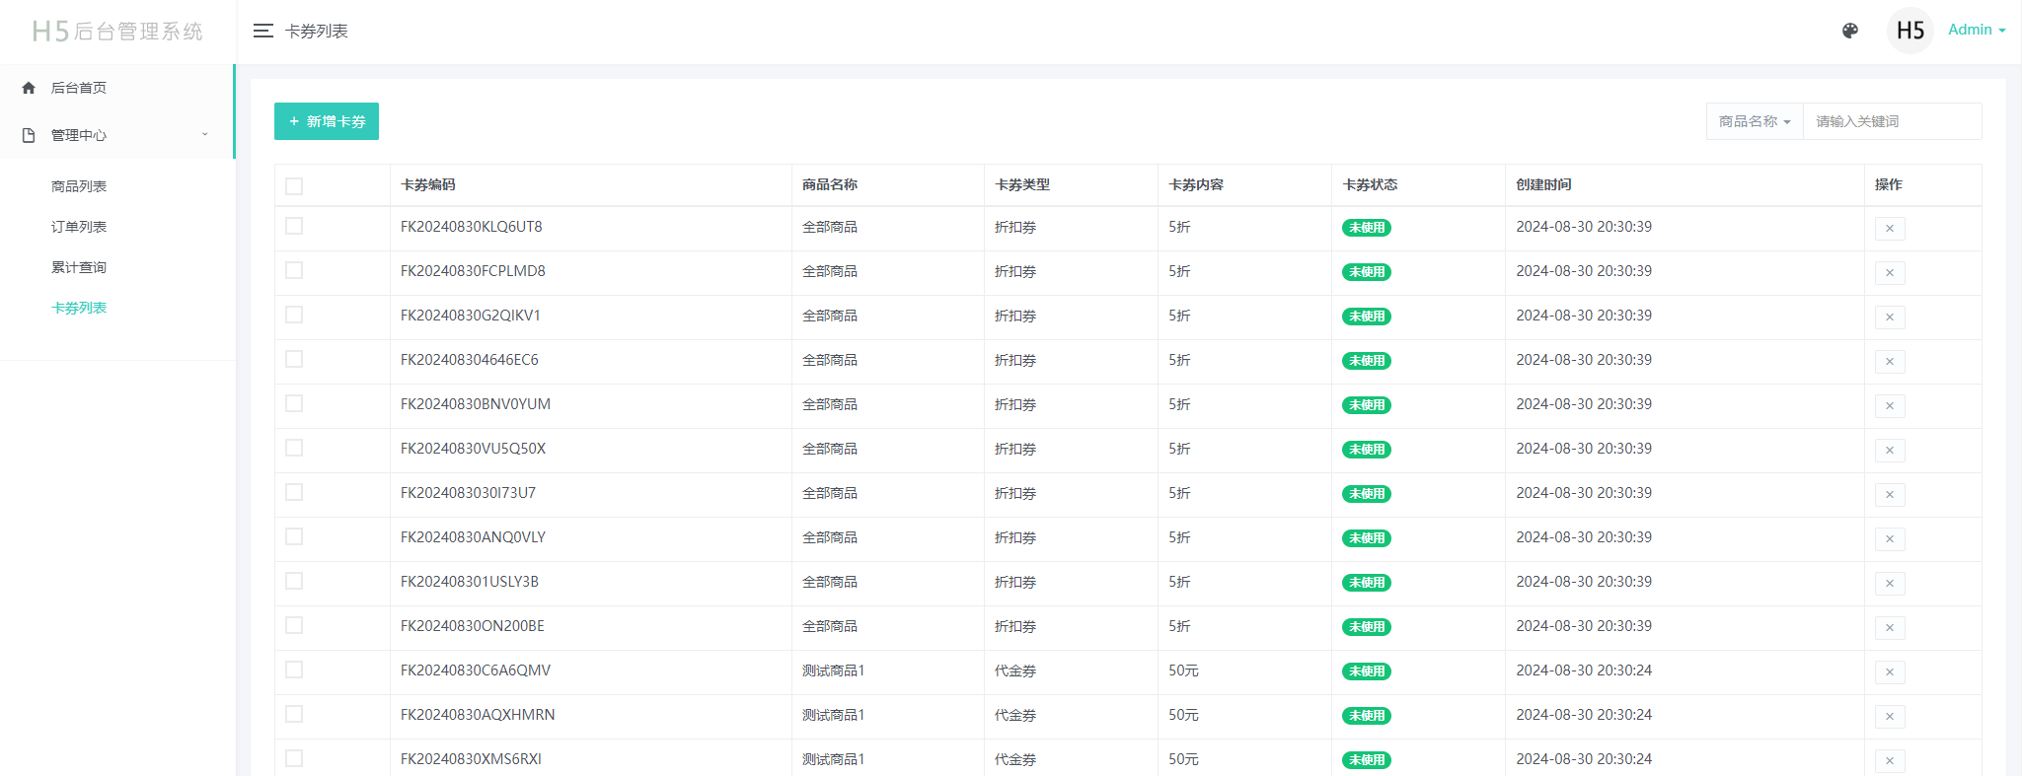
Task: Check the box for FK20240830ANQ0VLY
Action: (294, 536)
